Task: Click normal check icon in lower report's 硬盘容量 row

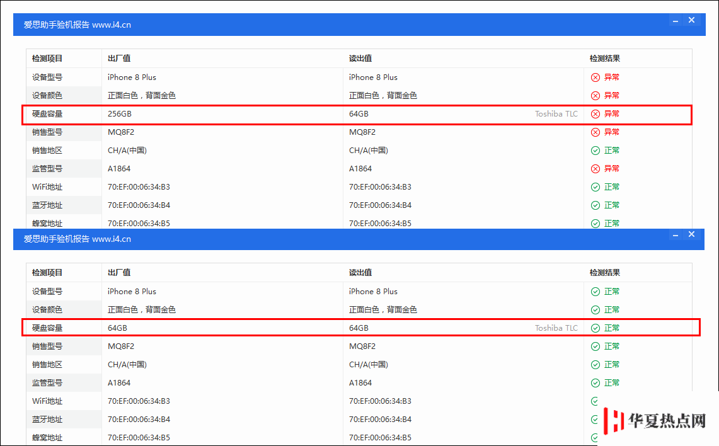Action: [595, 328]
